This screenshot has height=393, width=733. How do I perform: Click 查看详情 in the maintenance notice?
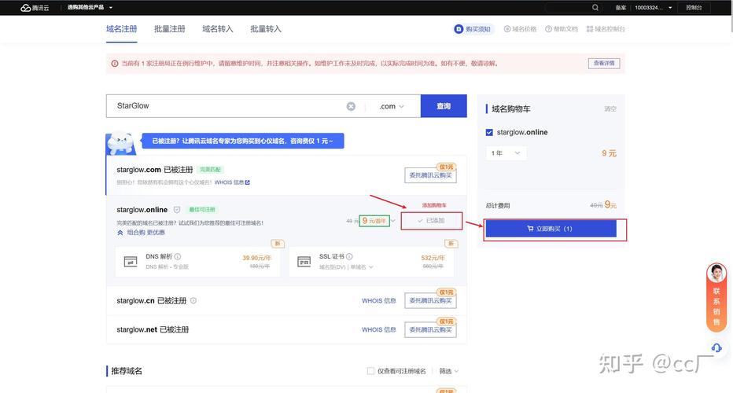pos(604,63)
